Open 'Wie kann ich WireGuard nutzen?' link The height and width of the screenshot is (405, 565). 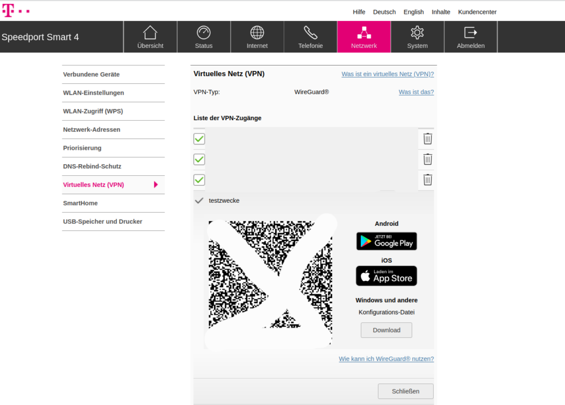coord(386,359)
